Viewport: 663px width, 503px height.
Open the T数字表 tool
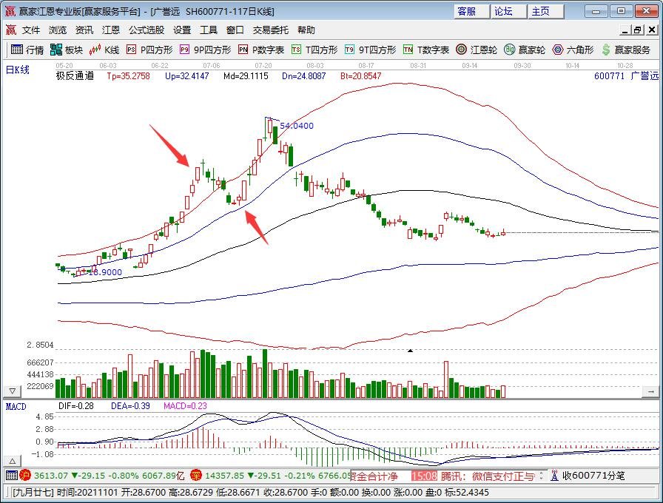coord(425,50)
